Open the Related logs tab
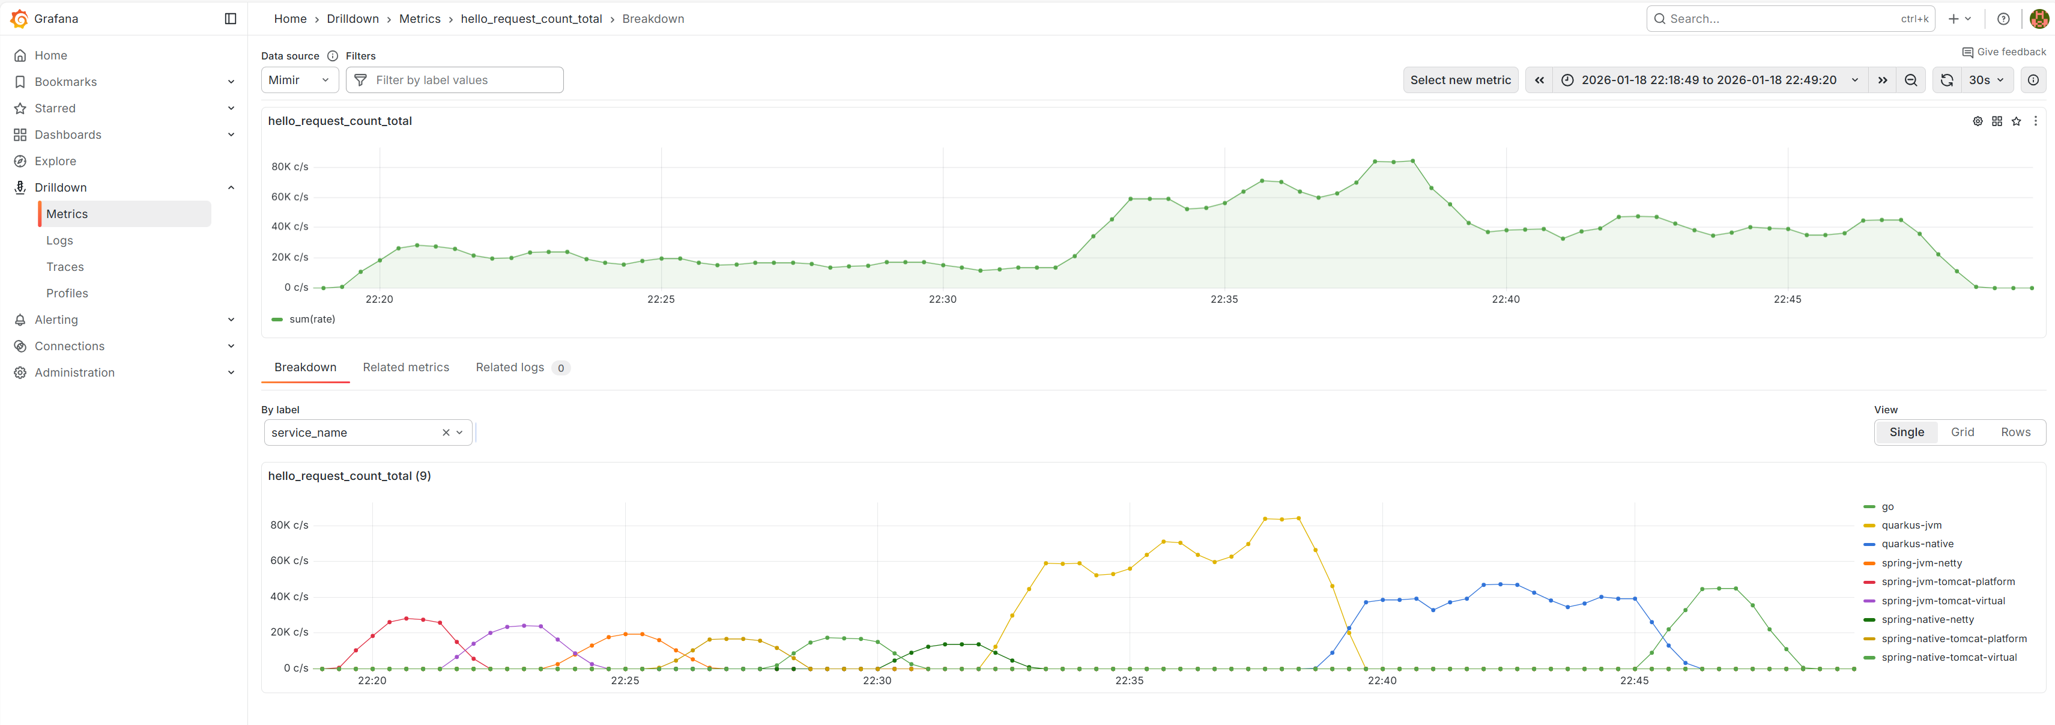2055x725 pixels. tap(510, 367)
